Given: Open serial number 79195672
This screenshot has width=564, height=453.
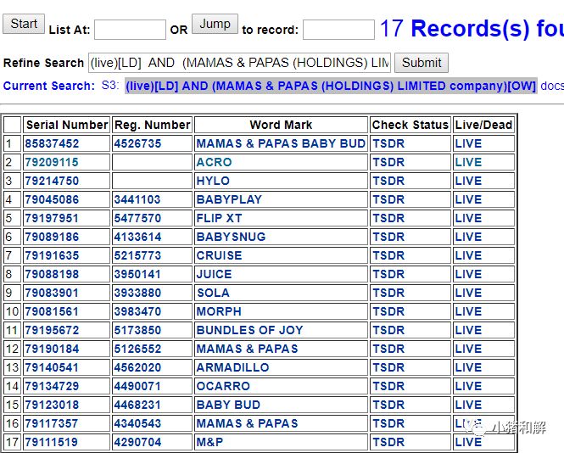Looking at the screenshot, I should point(52,330).
